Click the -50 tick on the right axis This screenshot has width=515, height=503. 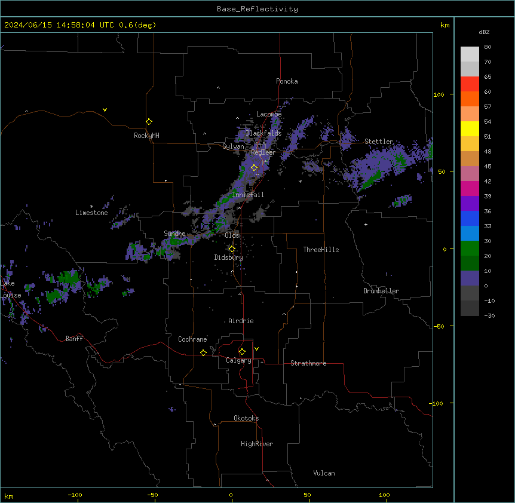pos(439,326)
